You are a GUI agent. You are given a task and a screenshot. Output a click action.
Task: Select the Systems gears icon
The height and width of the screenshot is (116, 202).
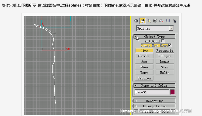click(x=174, y=21)
